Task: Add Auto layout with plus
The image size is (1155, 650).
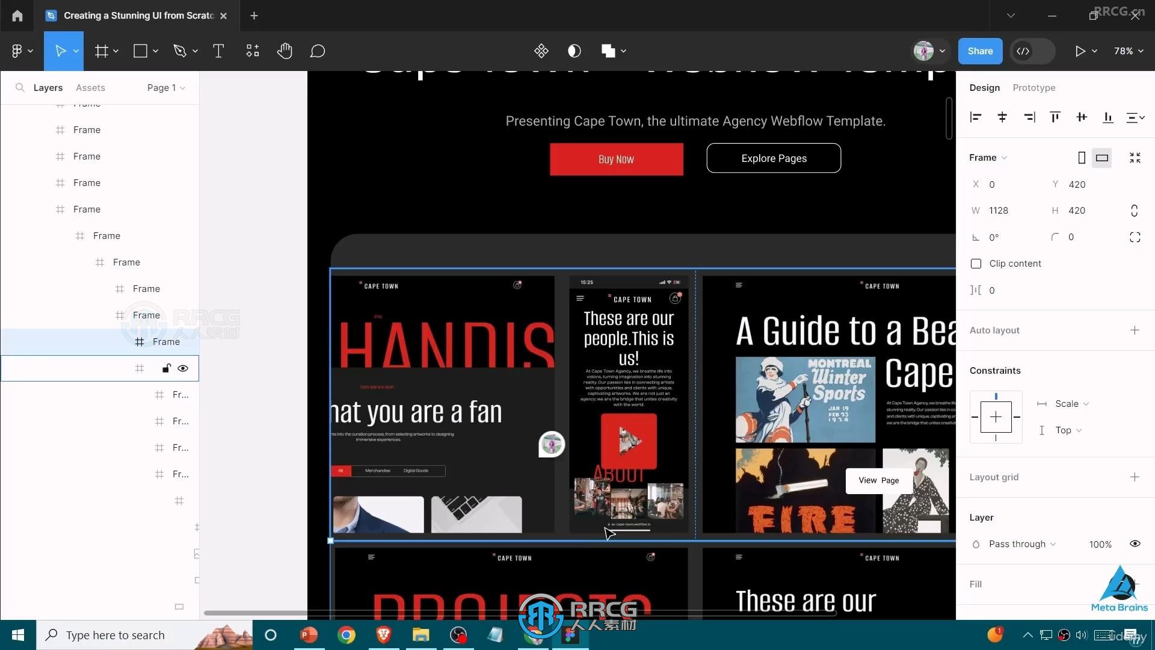Action: (x=1135, y=330)
